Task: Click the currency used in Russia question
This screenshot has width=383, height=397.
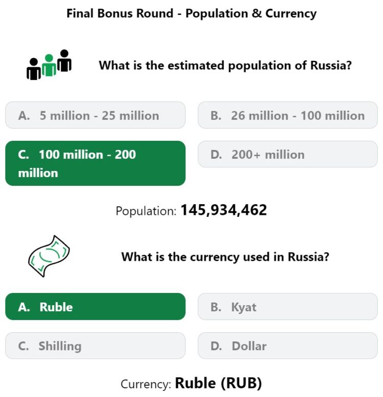Action: point(225,257)
